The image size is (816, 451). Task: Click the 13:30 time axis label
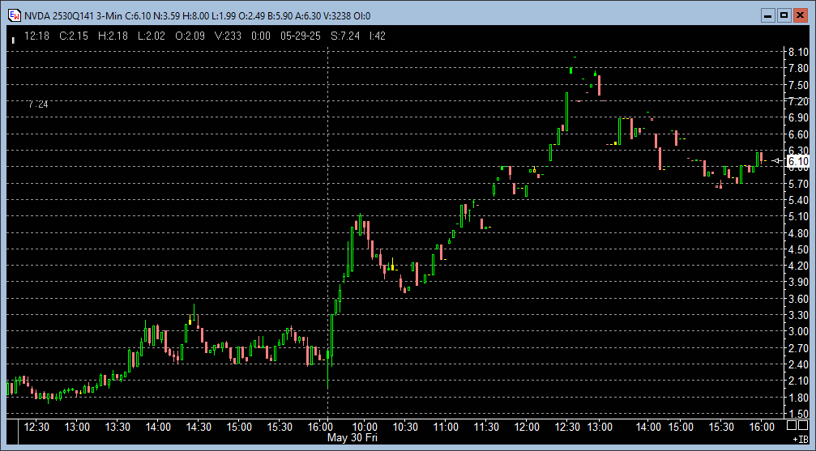click(117, 427)
